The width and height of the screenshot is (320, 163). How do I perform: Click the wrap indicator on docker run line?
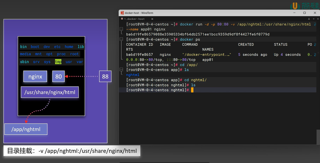point(315,24)
